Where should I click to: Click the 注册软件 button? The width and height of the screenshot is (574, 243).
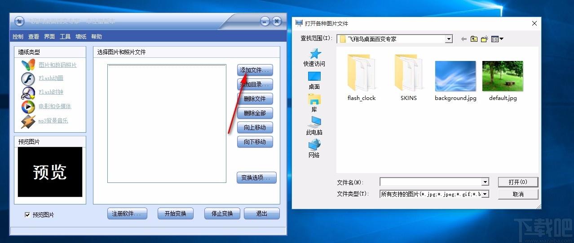[x=127, y=213]
